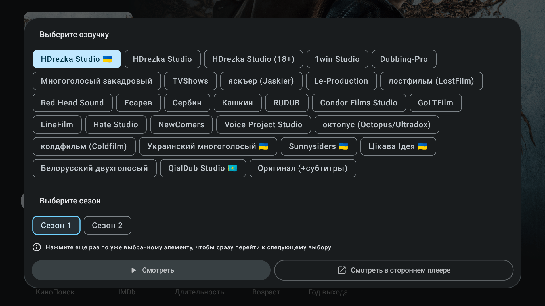Choose октопус (Octopus/Ultradox) voiceover

[x=377, y=124]
